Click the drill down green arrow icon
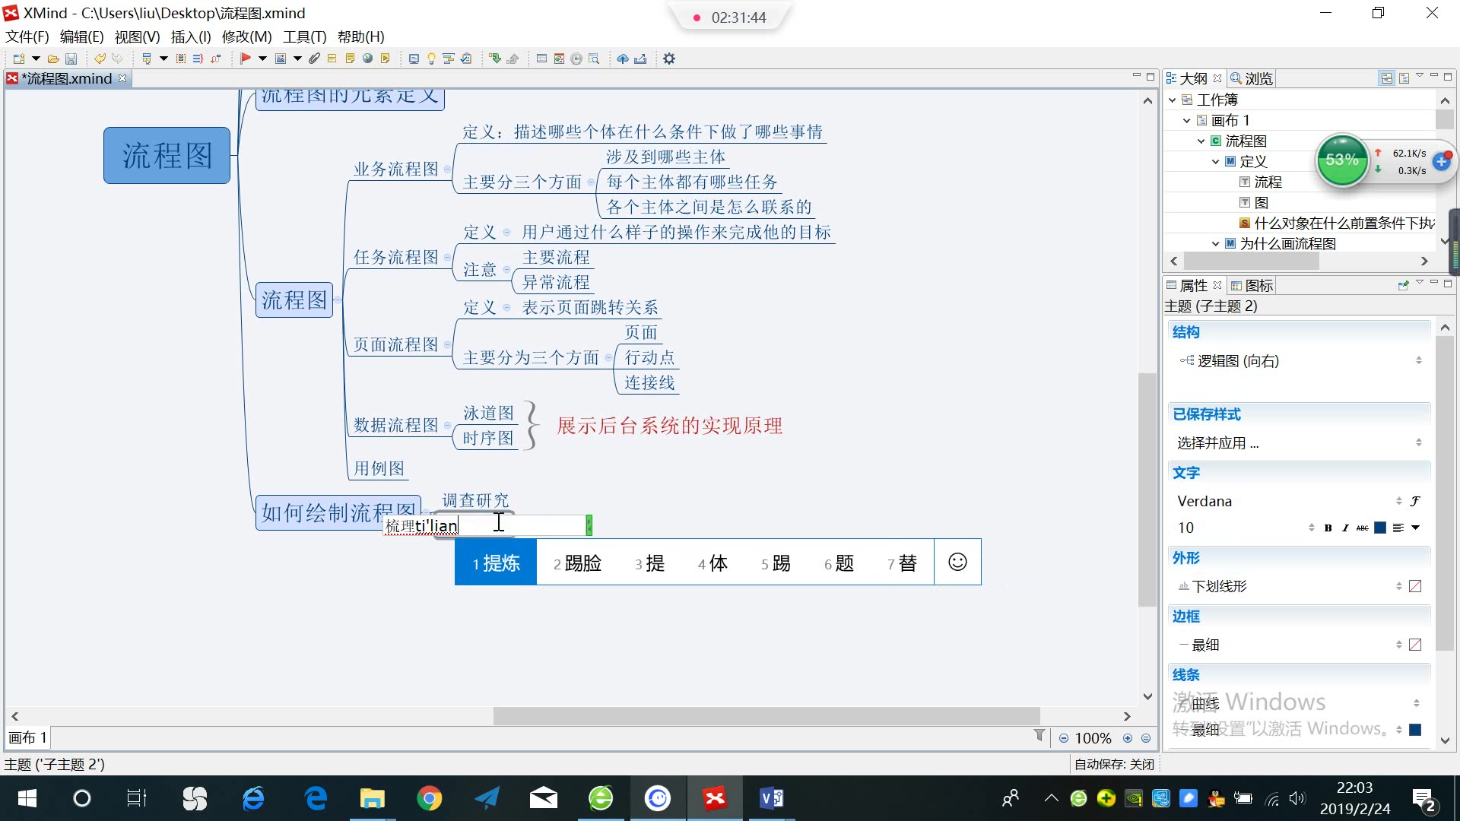 (x=495, y=59)
